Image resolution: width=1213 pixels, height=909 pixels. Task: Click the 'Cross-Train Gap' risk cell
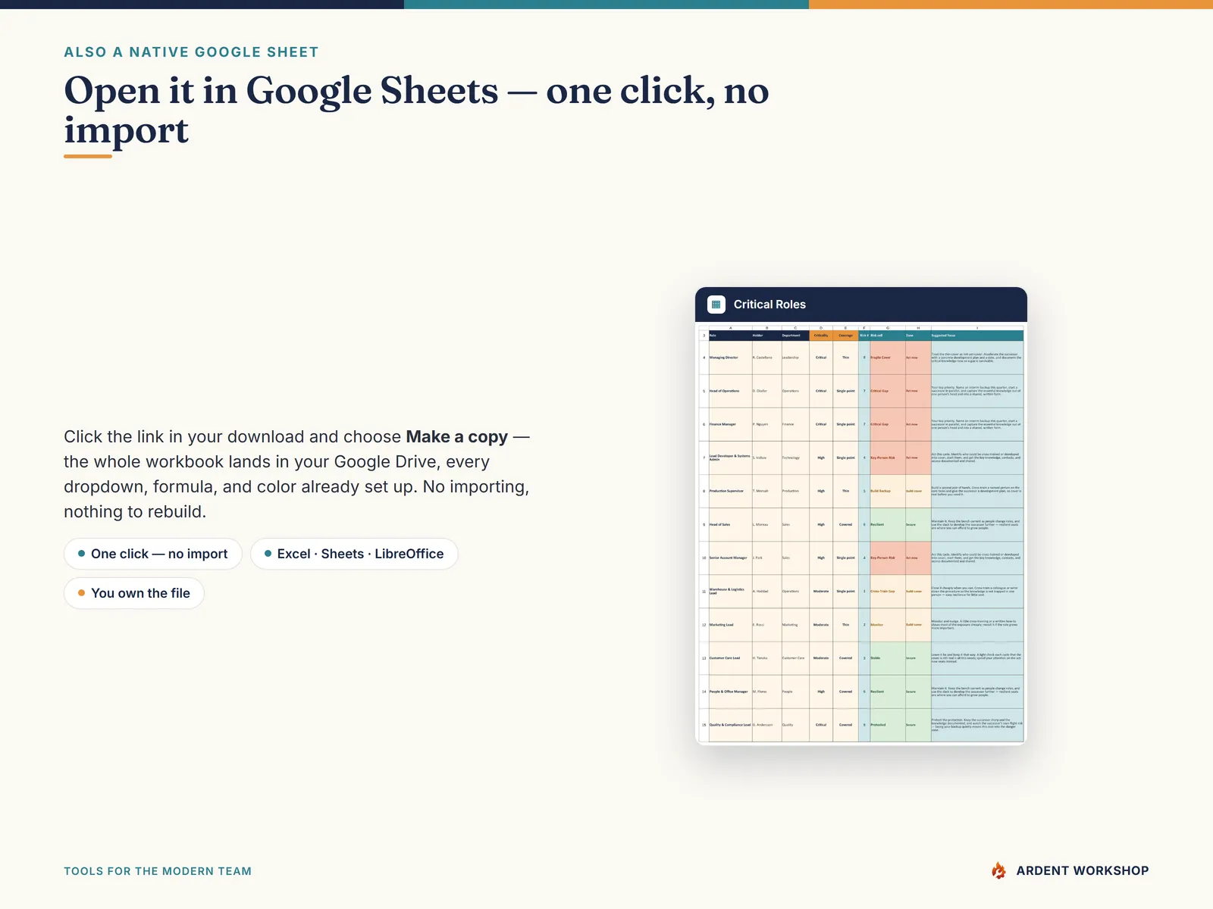pyautogui.click(x=887, y=591)
